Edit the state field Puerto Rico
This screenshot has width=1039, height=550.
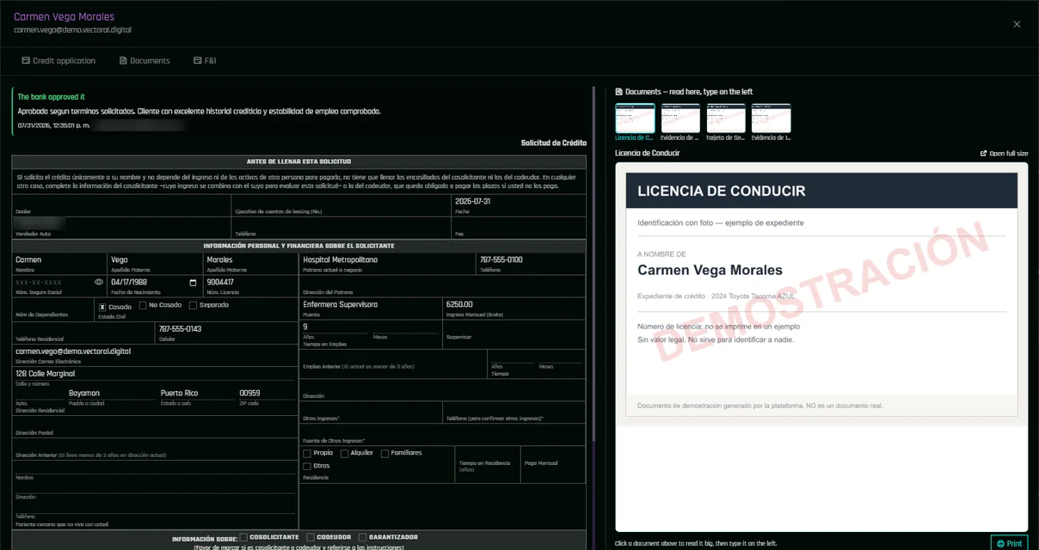(196, 393)
